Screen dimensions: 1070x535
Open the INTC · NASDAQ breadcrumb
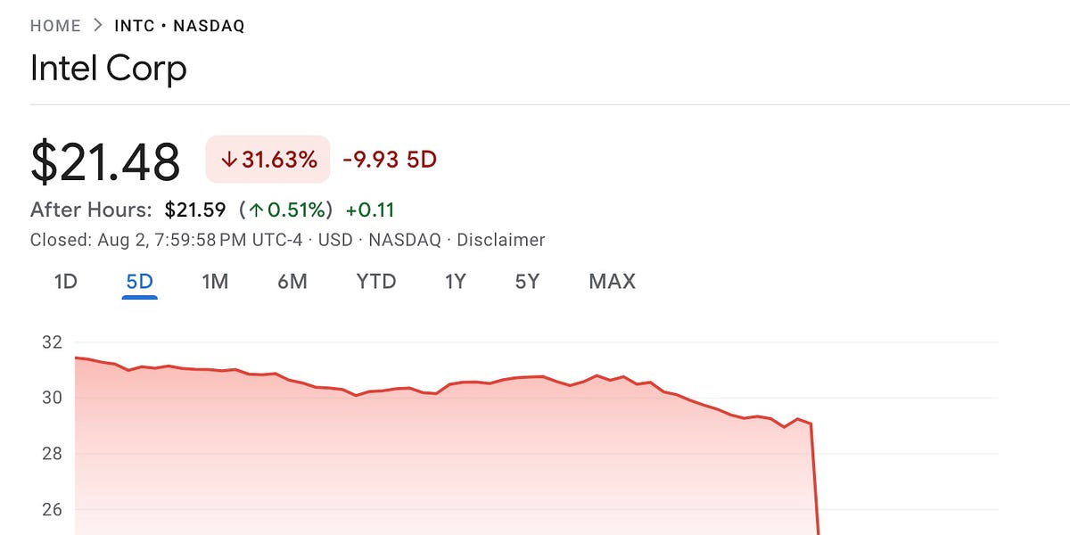tap(179, 26)
